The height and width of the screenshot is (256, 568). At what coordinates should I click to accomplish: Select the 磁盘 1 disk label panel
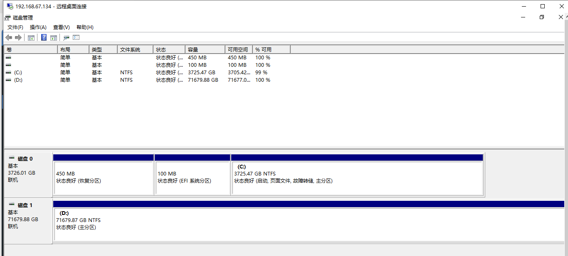(x=28, y=220)
